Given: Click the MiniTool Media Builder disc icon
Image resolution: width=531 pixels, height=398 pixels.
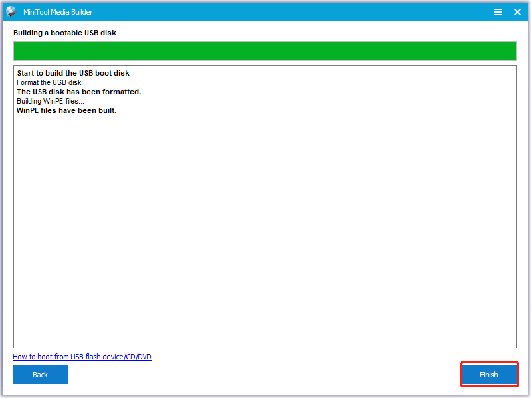Looking at the screenshot, I should coord(11,11).
